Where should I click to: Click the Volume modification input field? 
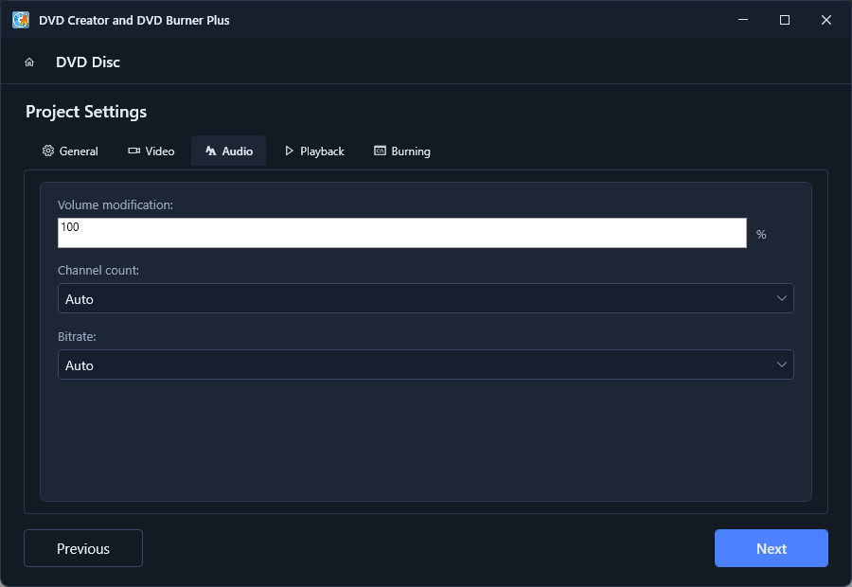tap(402, 233)
